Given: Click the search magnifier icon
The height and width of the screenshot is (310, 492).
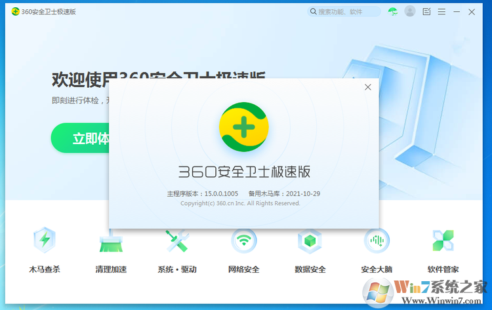Looking at the screenshot, I should click(x=313, y=12).
